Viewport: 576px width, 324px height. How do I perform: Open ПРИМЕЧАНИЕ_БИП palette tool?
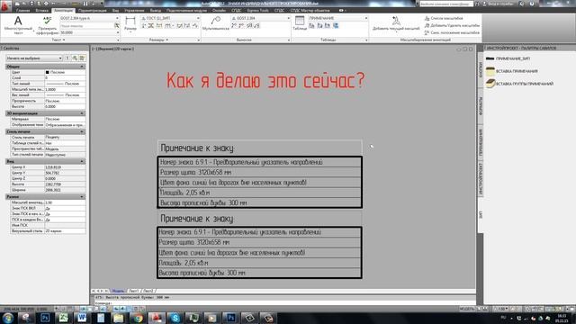click(508, 58)
